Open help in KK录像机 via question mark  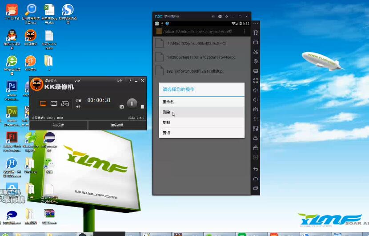130,81
